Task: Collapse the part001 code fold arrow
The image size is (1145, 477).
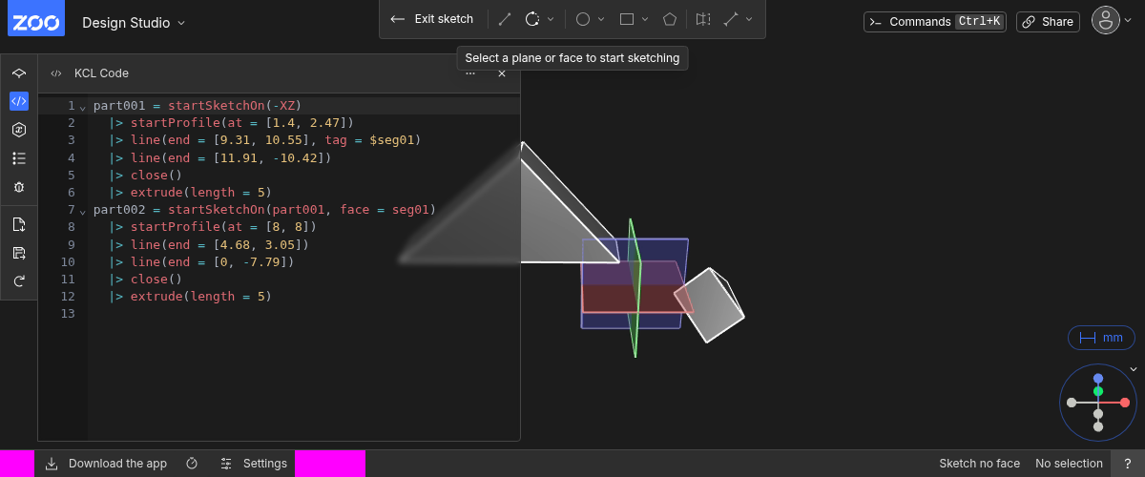Action: tap(82, 107)
